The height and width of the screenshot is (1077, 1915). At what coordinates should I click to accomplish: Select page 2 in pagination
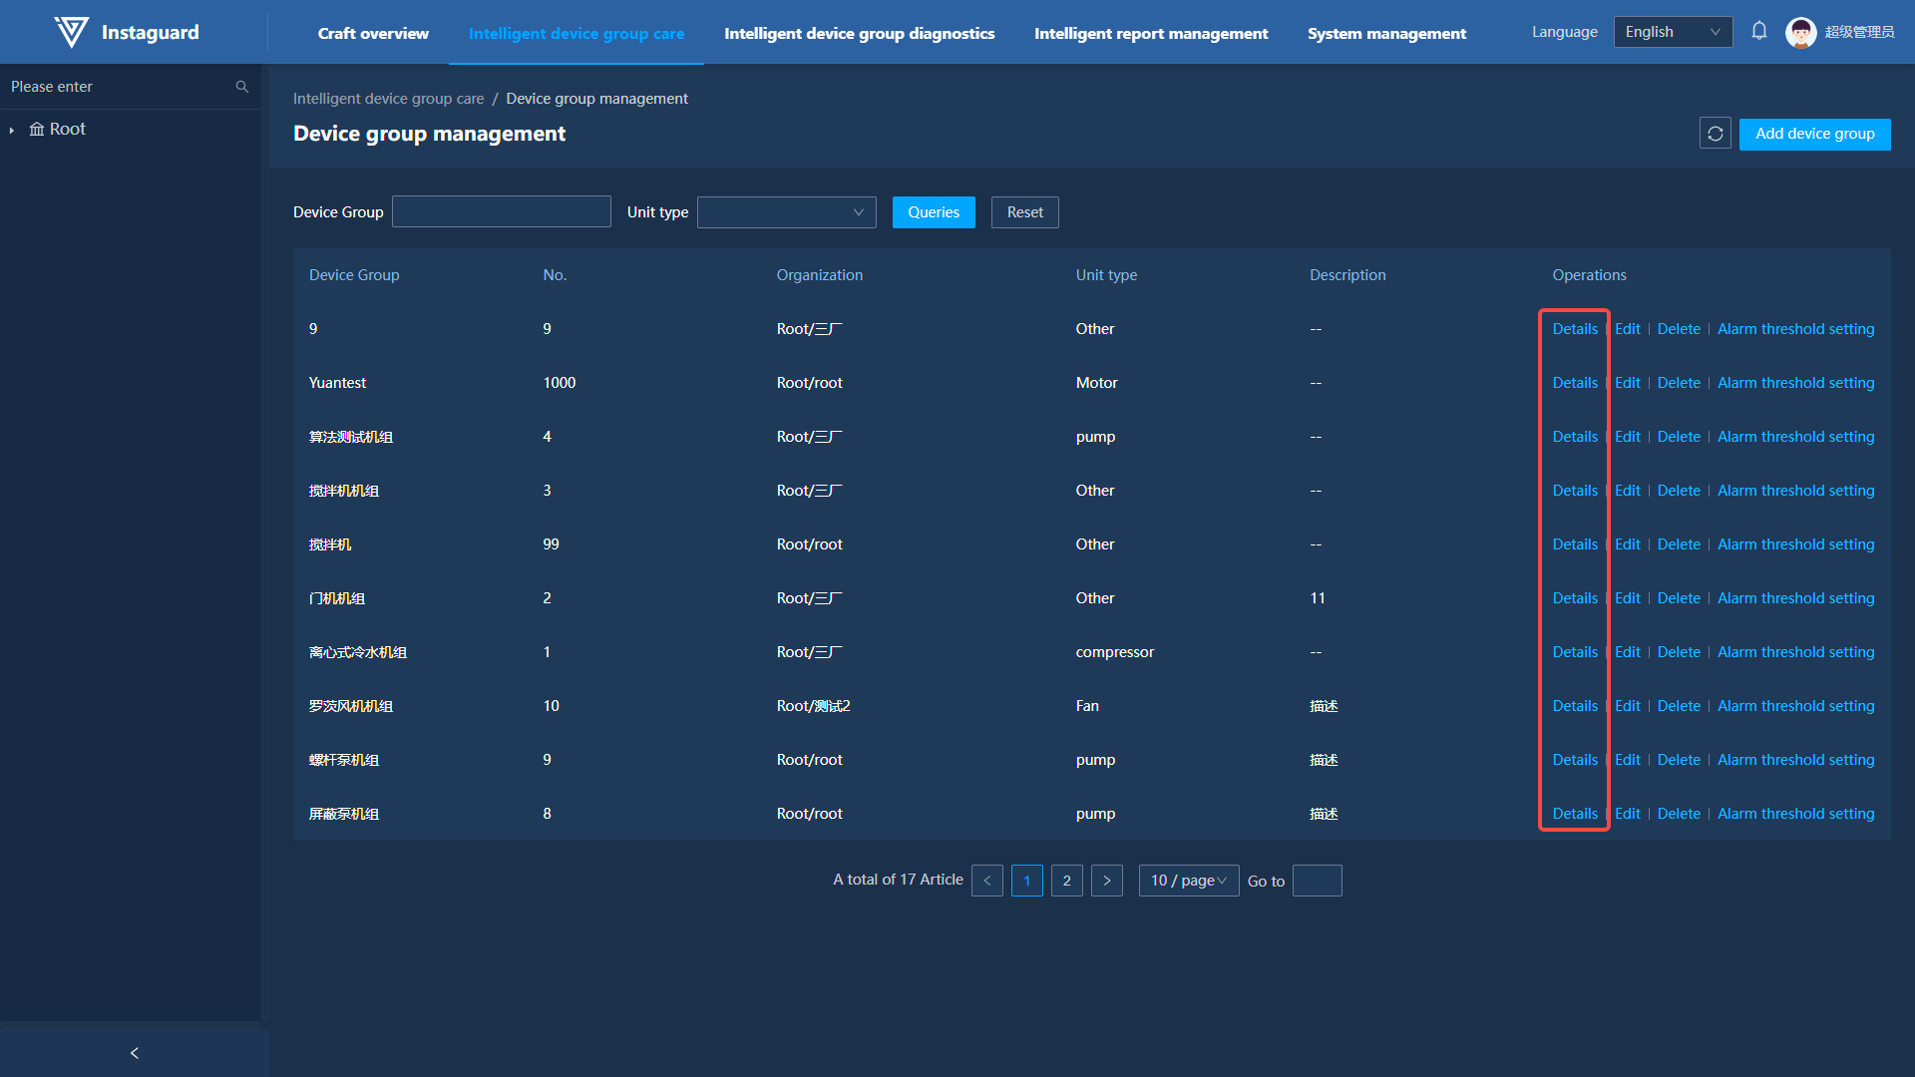(x=1066, y=881)
